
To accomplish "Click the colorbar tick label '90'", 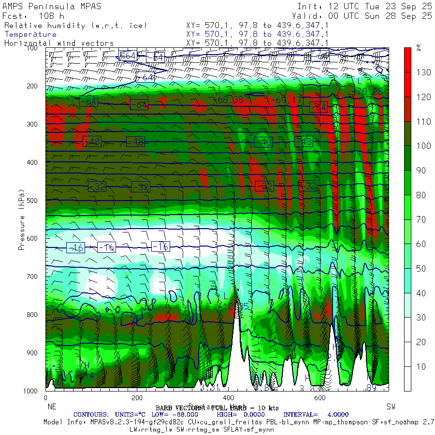I will 421,170.
